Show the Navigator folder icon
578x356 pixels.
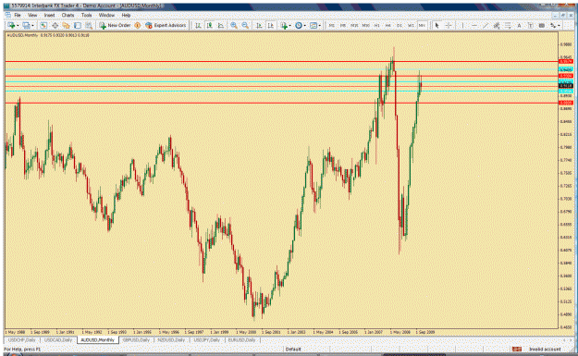tap(66, 26)
